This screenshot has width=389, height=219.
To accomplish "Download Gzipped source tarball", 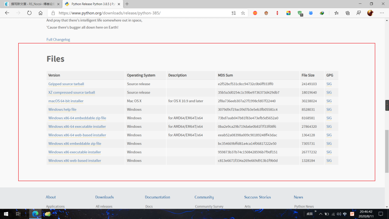I will pyautogui.click(x=66, y=84).
